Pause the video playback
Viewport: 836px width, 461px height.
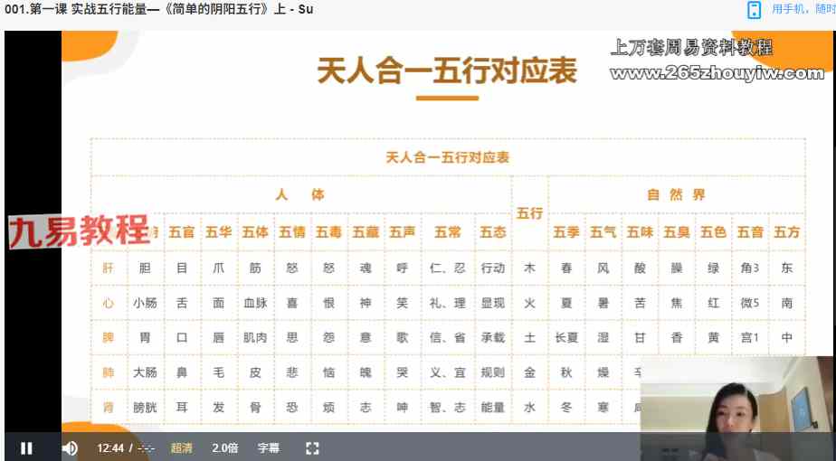26,447
